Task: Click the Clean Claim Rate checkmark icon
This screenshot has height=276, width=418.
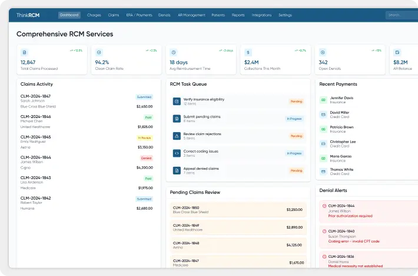Action: coord(99,52)
